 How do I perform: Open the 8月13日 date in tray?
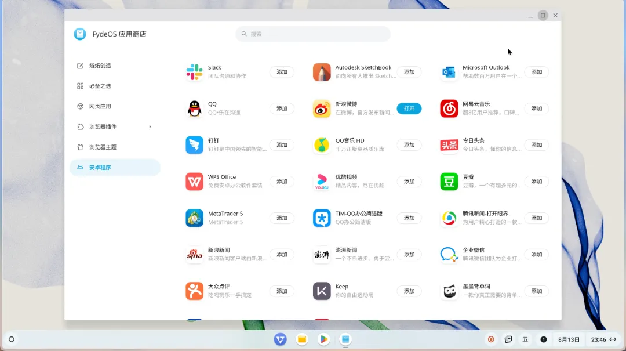[x=569, y=339]
